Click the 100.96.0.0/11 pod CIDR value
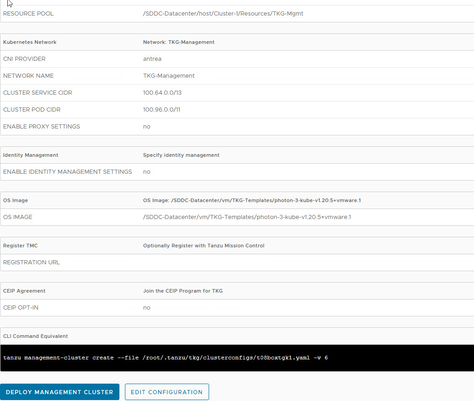474x401 pixels. (162, 110)
